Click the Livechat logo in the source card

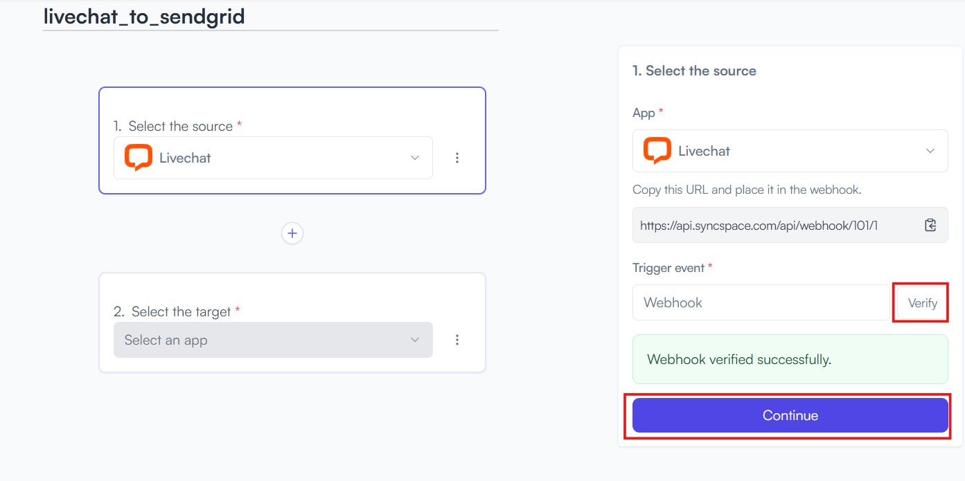point(139,158)
